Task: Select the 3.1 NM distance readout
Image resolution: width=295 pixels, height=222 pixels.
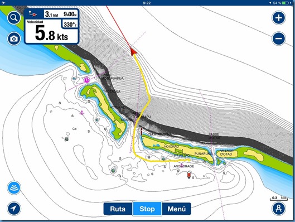Action: coord(51,14)
